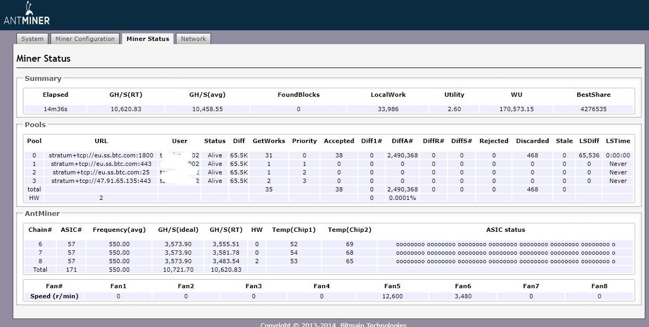This screenshot has width=649, height=327.
Task: Click the Fan1 column header
Action: 118,286
